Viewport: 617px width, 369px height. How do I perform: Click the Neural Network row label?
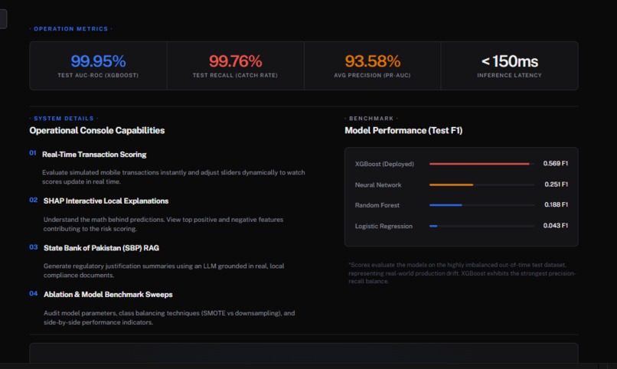[378, 184]
